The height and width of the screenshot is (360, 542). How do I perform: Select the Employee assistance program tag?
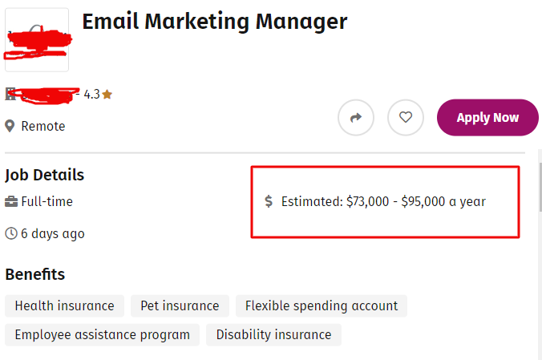click(x=103, y=335)
